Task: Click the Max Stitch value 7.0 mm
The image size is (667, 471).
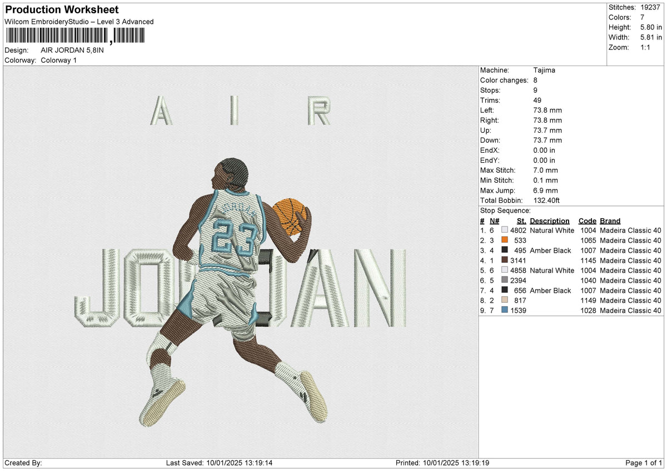Action: point(545,170)
